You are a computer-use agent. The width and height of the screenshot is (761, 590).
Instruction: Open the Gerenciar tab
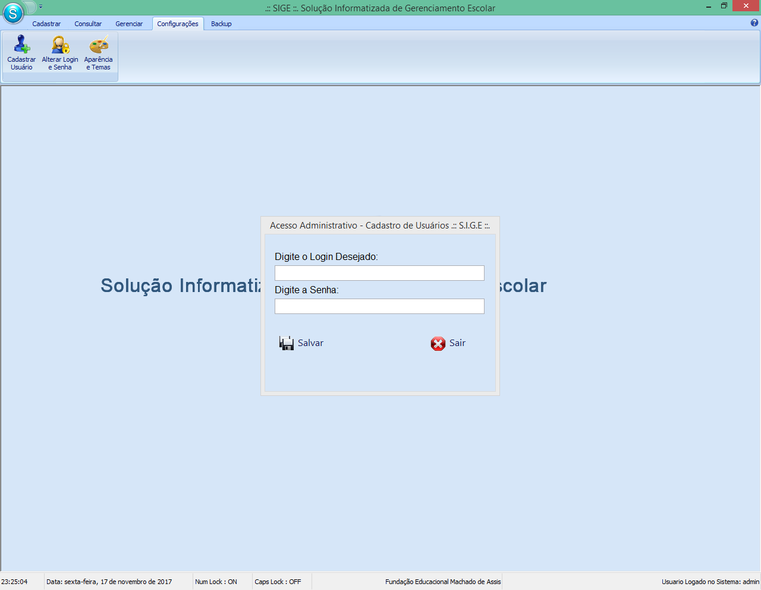tap(129, 24)
